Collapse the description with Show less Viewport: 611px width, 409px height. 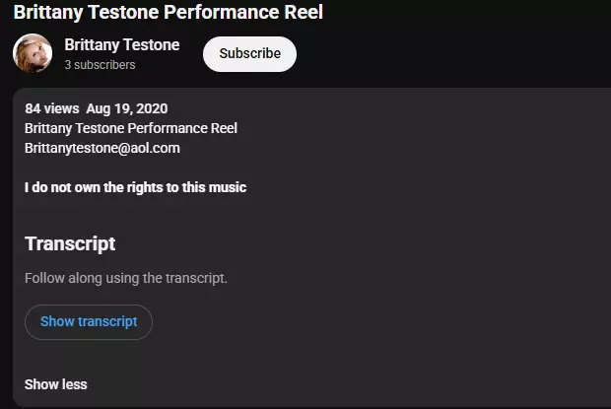[56, 384]
